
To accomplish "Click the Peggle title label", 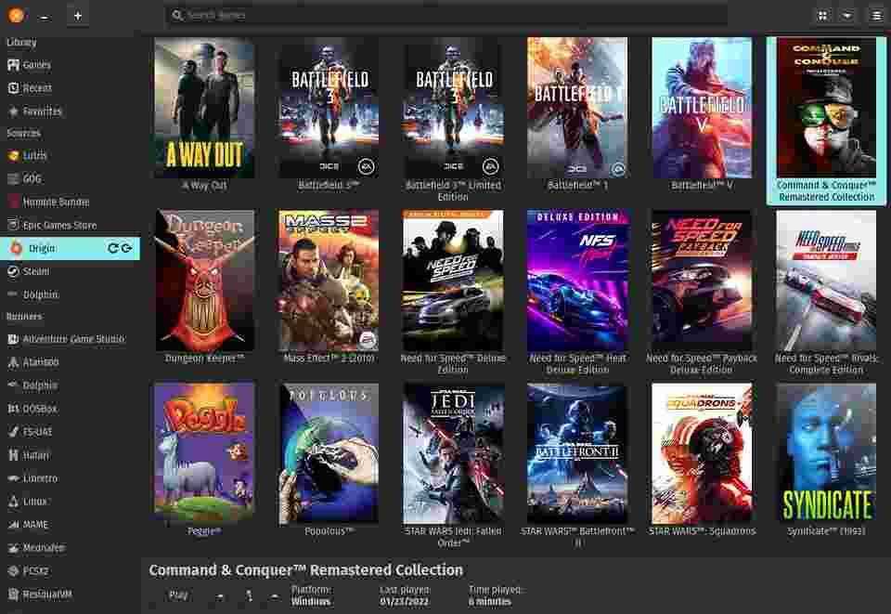I will 204,531.
